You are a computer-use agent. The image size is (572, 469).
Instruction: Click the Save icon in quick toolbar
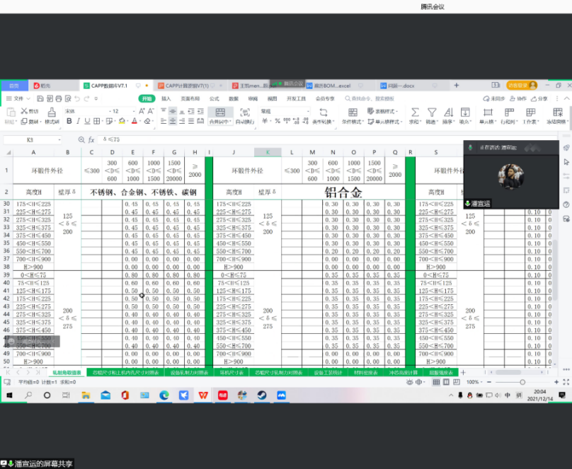click(40, 98)
